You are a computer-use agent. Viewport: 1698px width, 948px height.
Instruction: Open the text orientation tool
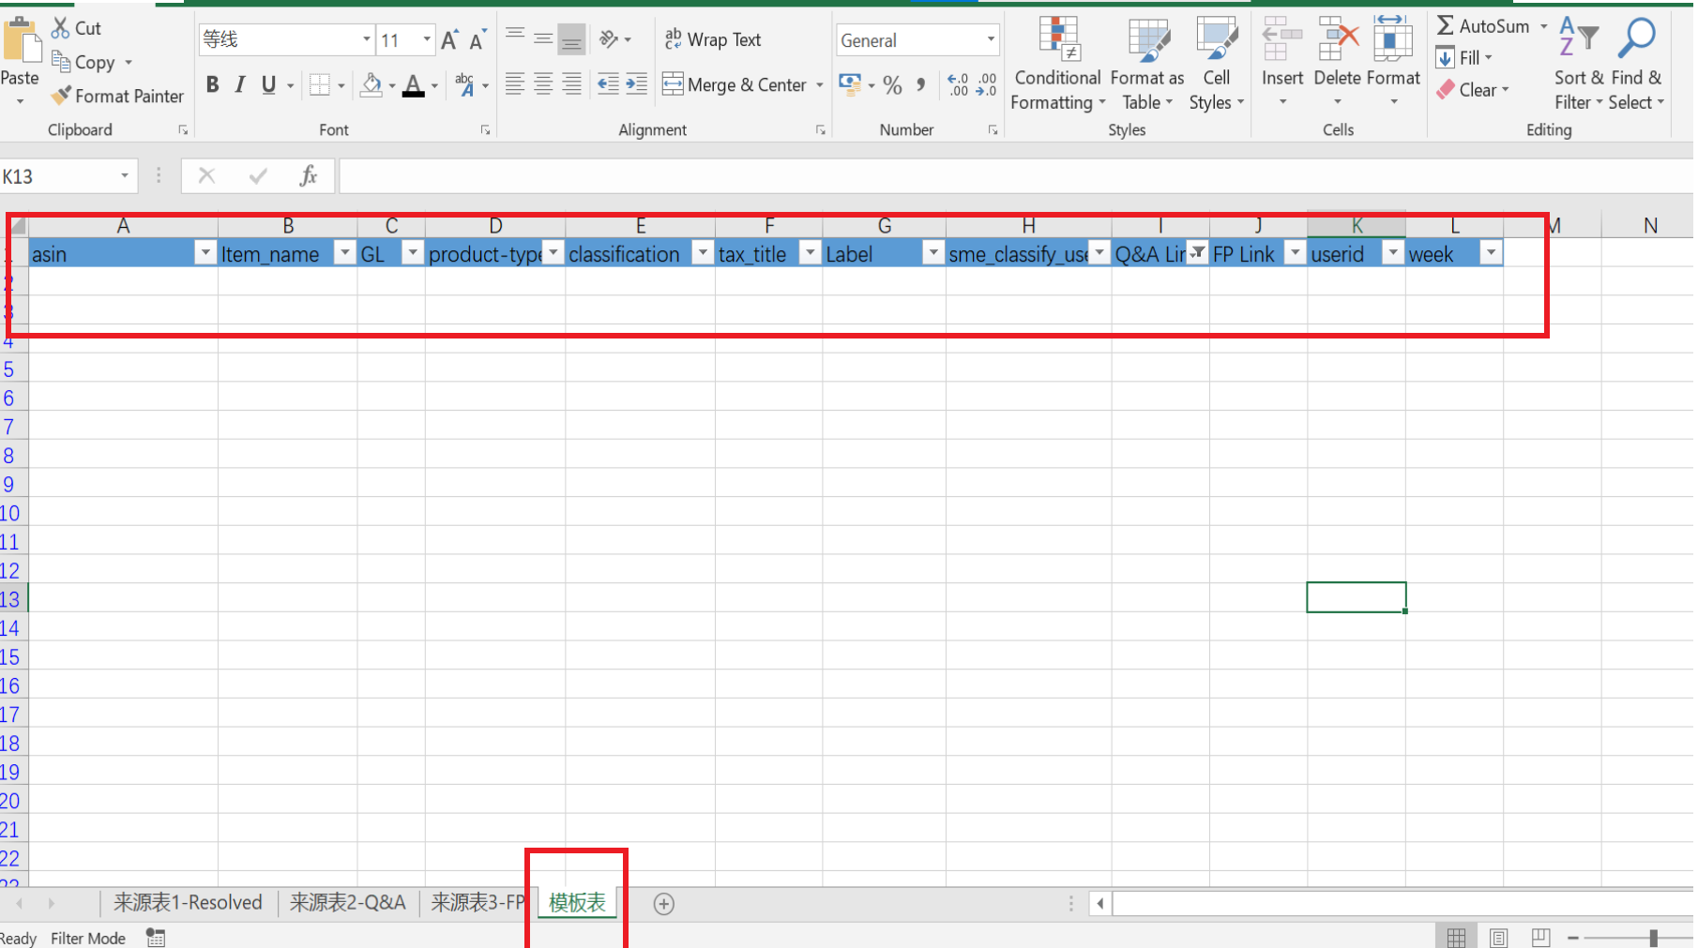[x=609, y=38]
